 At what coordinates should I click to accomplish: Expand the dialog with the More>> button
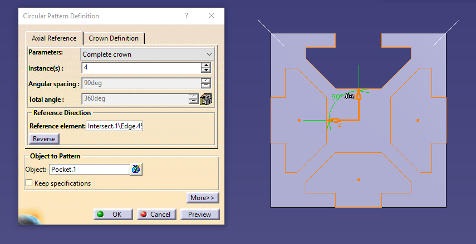203,198
